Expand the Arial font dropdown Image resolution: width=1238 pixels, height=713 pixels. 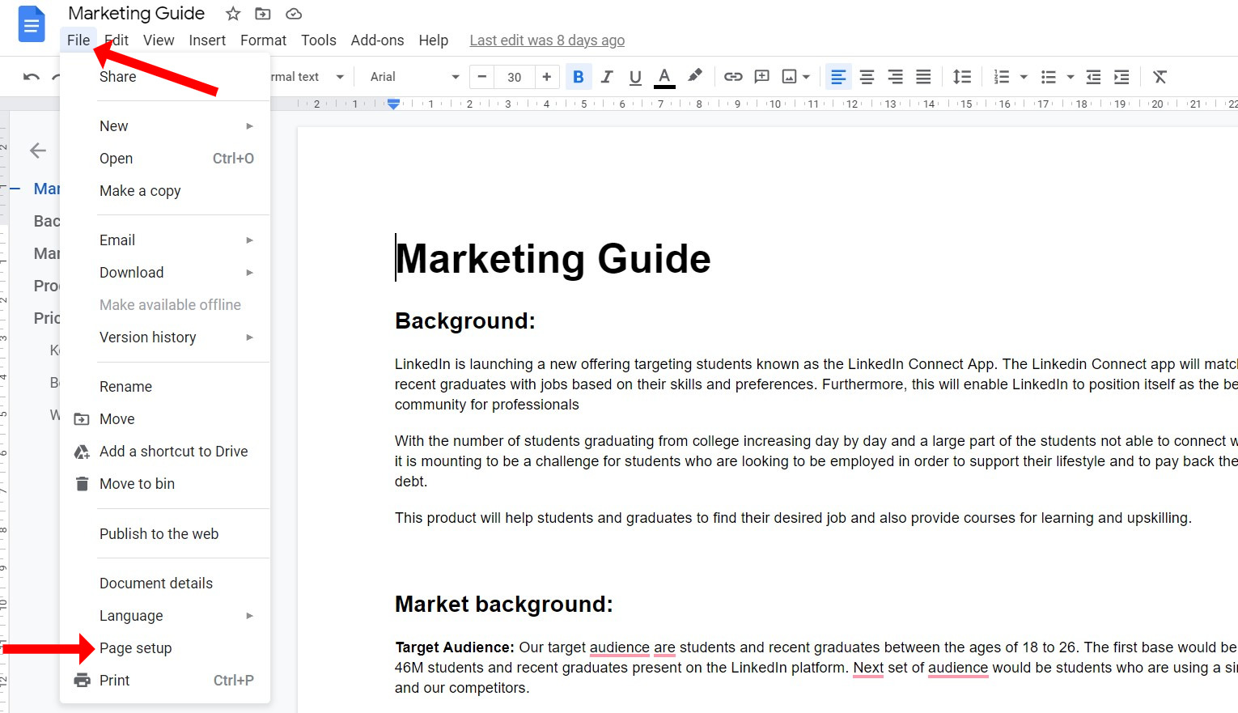pyautogui.click(x=456, y=77)
